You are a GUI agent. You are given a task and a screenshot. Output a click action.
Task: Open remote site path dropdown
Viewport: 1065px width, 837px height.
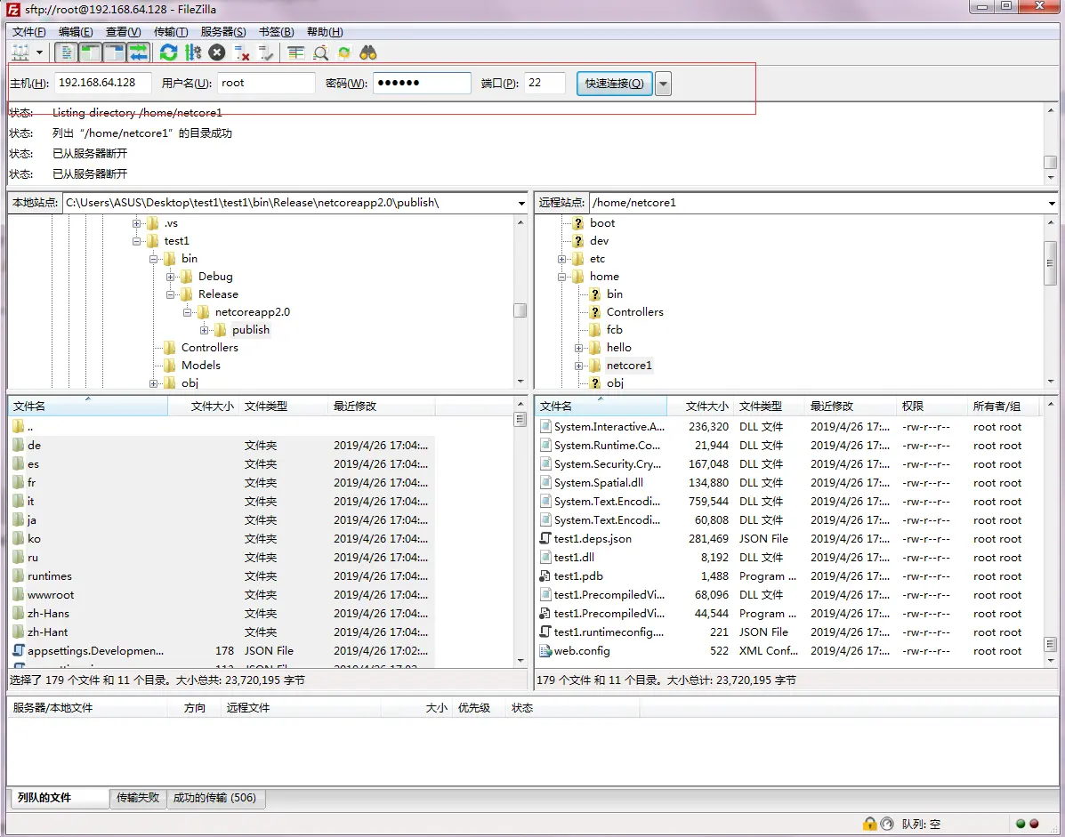click(x=1052, y=203)
